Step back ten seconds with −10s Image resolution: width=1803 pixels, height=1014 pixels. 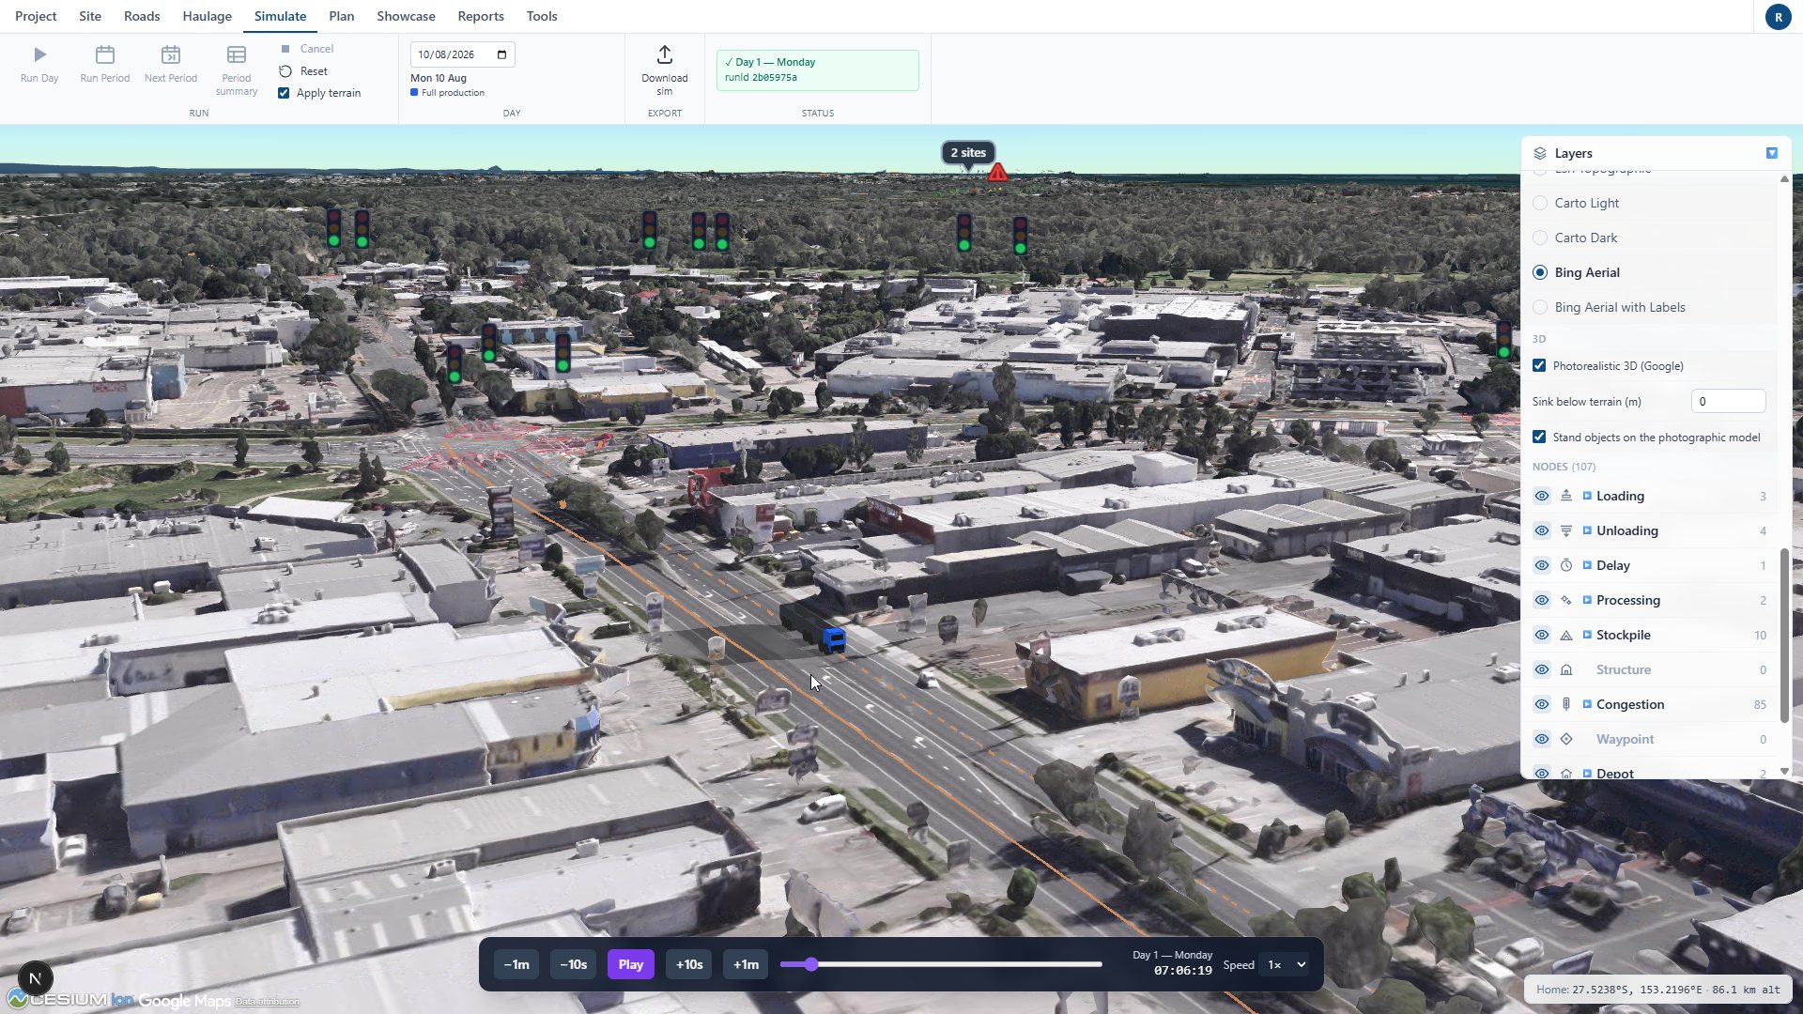pyautogui.click(x=573, y=964)
